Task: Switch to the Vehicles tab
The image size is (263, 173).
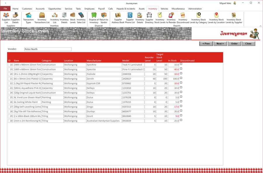Action: click(164, 9)
